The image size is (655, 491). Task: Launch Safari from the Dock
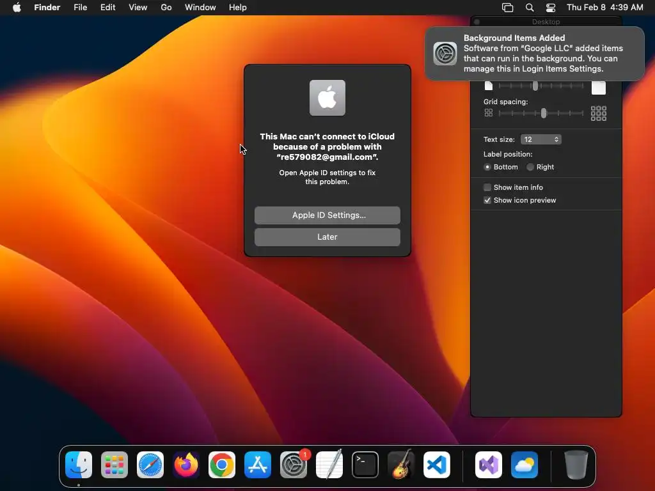[x=150, y=465]
